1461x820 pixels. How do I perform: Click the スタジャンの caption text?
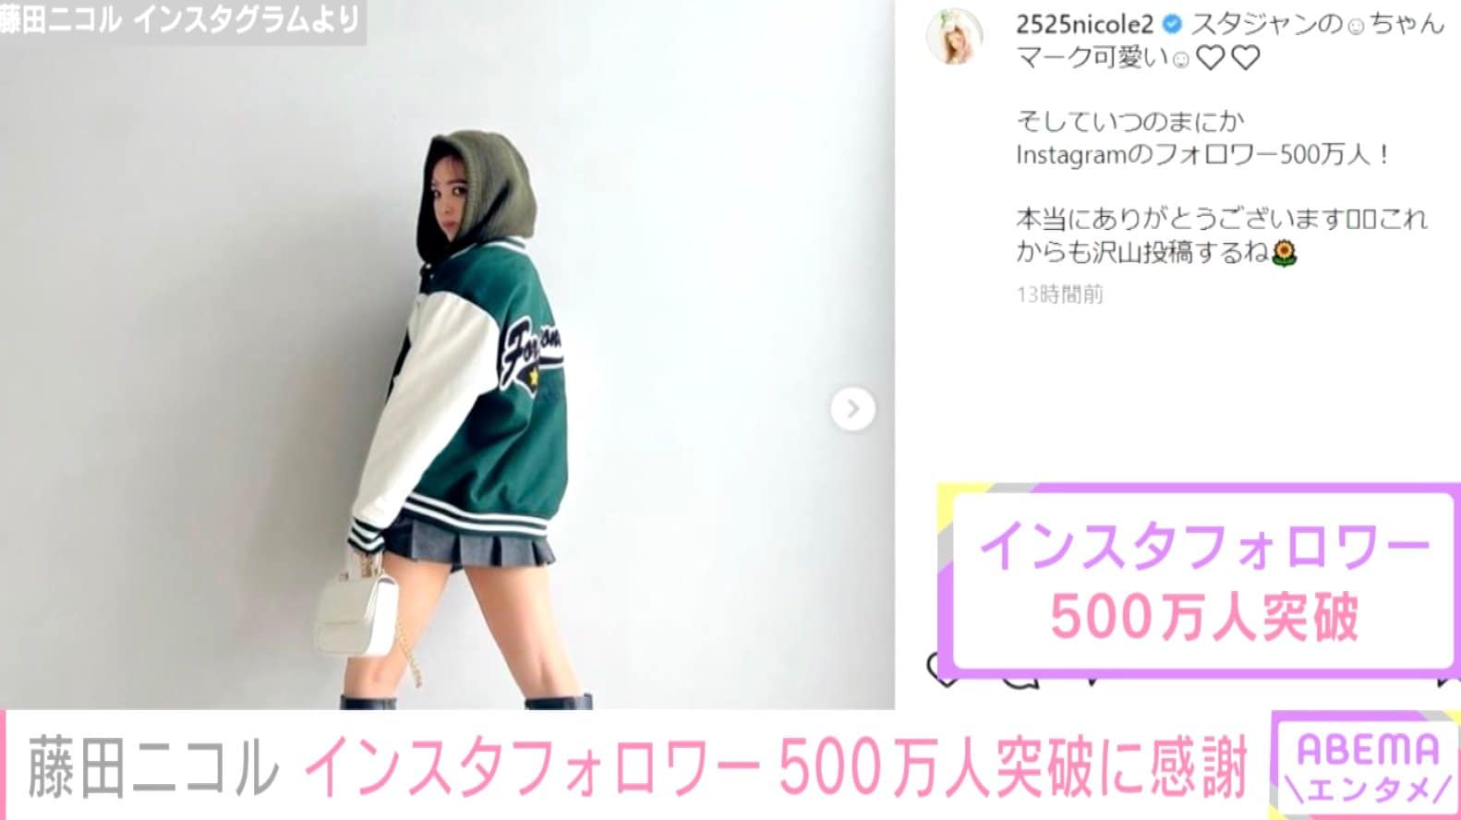pyautogui.click(x=1265, y=24)
